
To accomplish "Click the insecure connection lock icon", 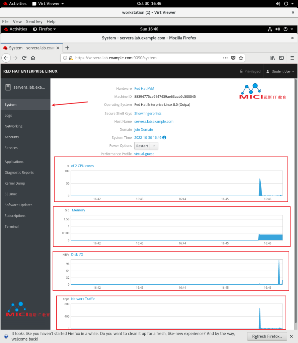I will click(x=71, y=58).
